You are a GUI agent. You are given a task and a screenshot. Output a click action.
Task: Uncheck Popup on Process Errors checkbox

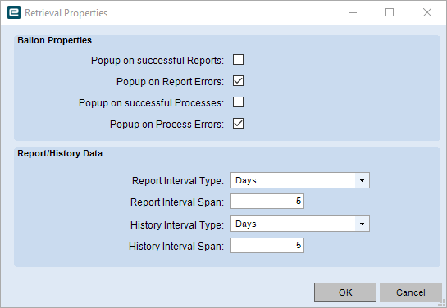pyautogui.click(x=238, y=124)
